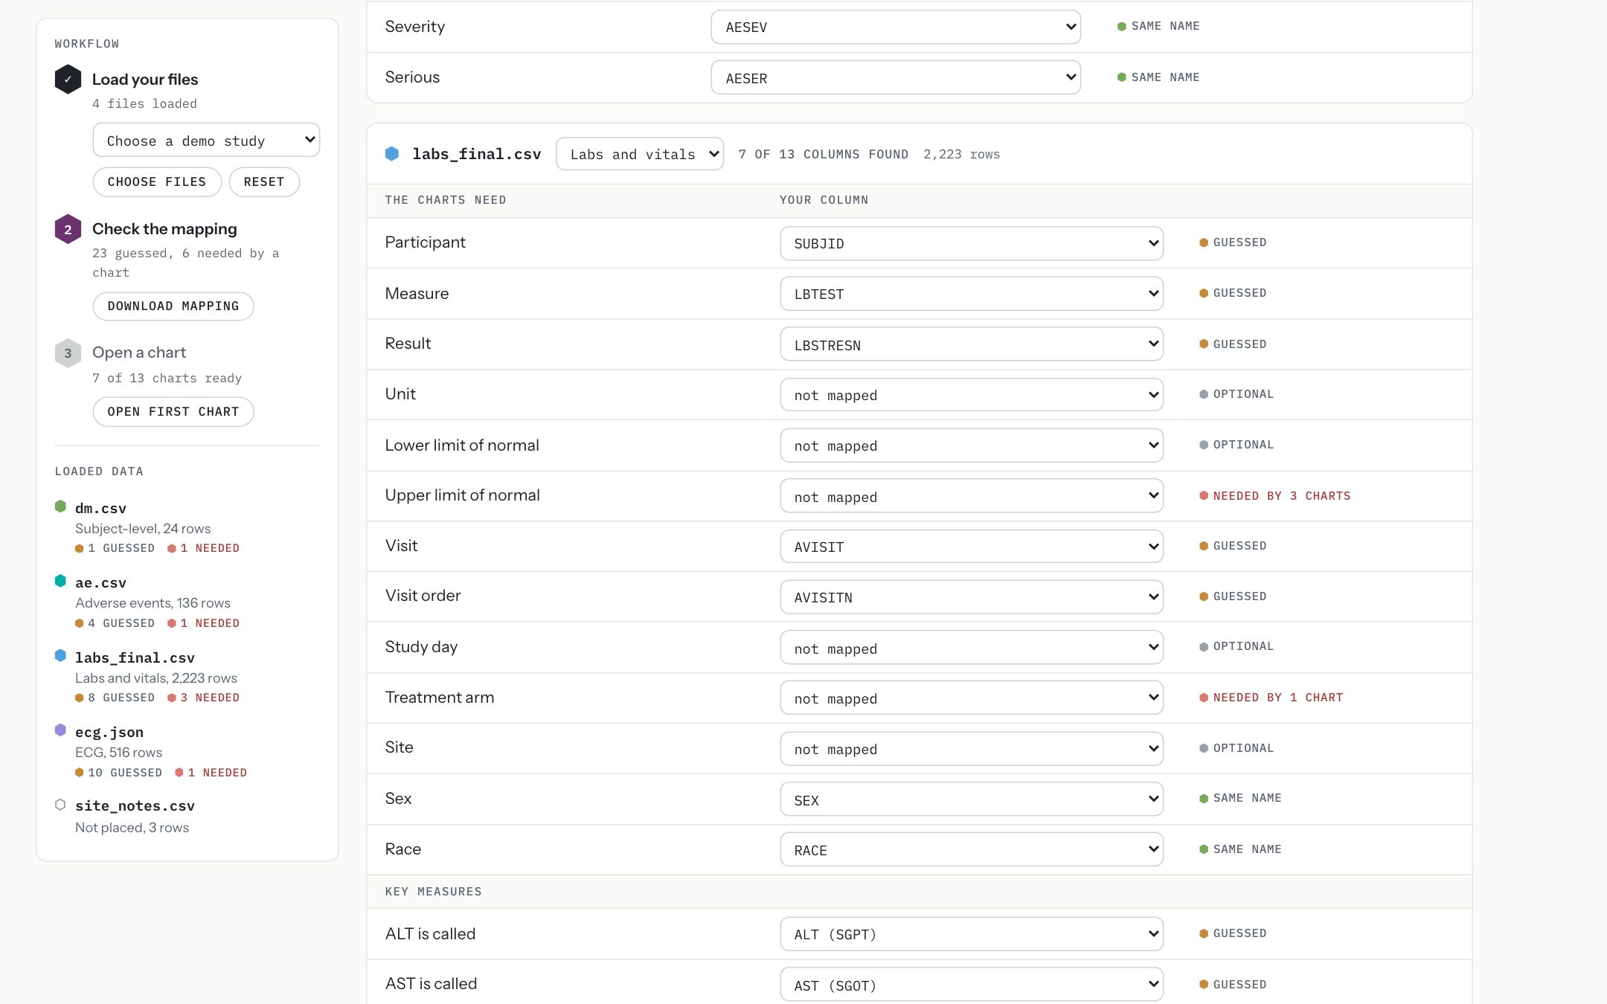Click the CHOOSE FILES button
Viewport: 1607px width, 1004px height.
(x=157, y=182)
